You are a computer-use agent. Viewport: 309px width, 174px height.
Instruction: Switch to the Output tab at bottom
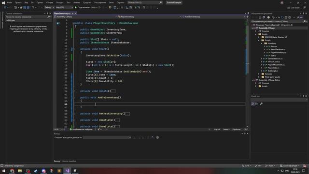57,161
